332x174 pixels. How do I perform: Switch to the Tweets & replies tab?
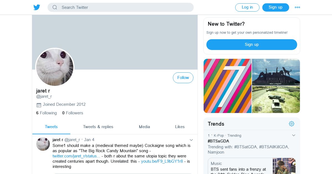tap(98, 127)
